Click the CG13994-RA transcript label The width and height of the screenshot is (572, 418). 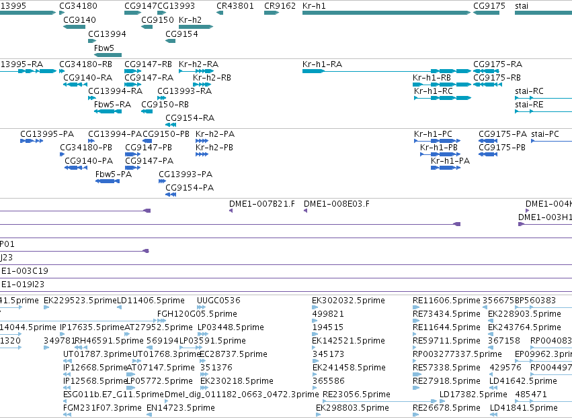pos(116,91)
